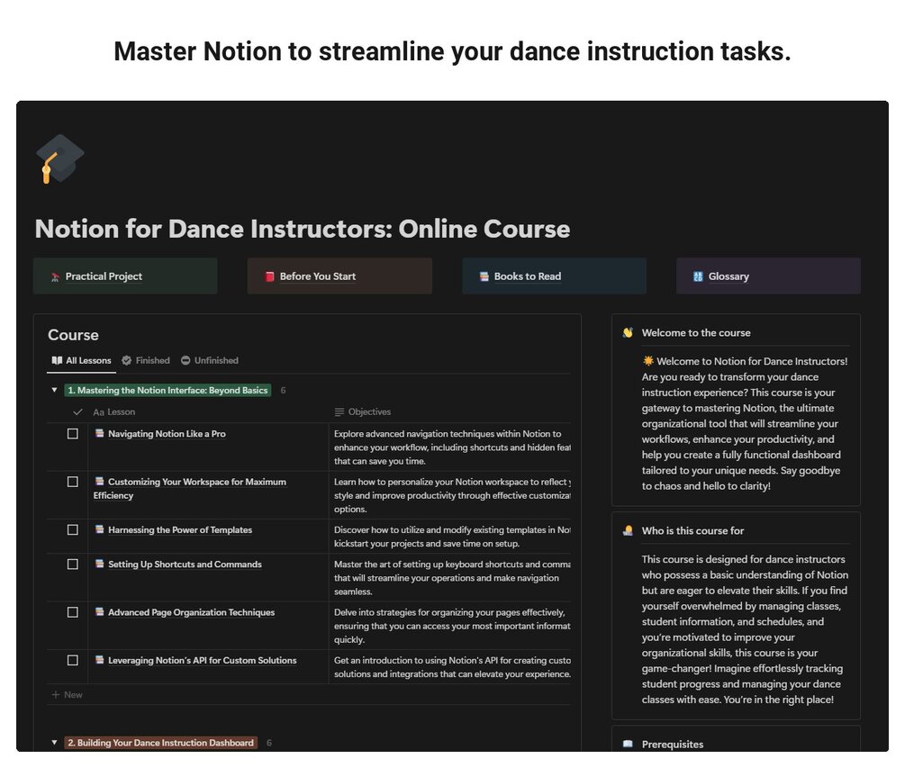This screenshot has height=768, width=905.
Task: Click the stacked books icon in Books to Read
Action: (x=484, y=276)
